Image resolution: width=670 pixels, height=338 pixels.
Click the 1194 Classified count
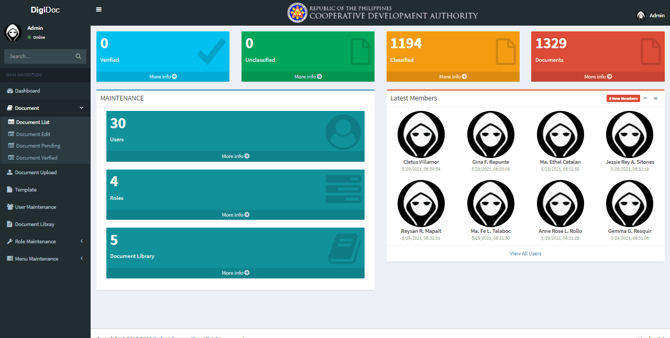click(406, 43)
